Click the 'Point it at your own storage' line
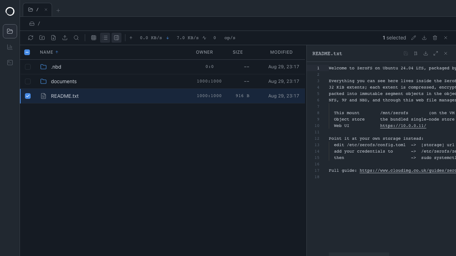Viewport: 456px width, 256px height. point(376,139)
